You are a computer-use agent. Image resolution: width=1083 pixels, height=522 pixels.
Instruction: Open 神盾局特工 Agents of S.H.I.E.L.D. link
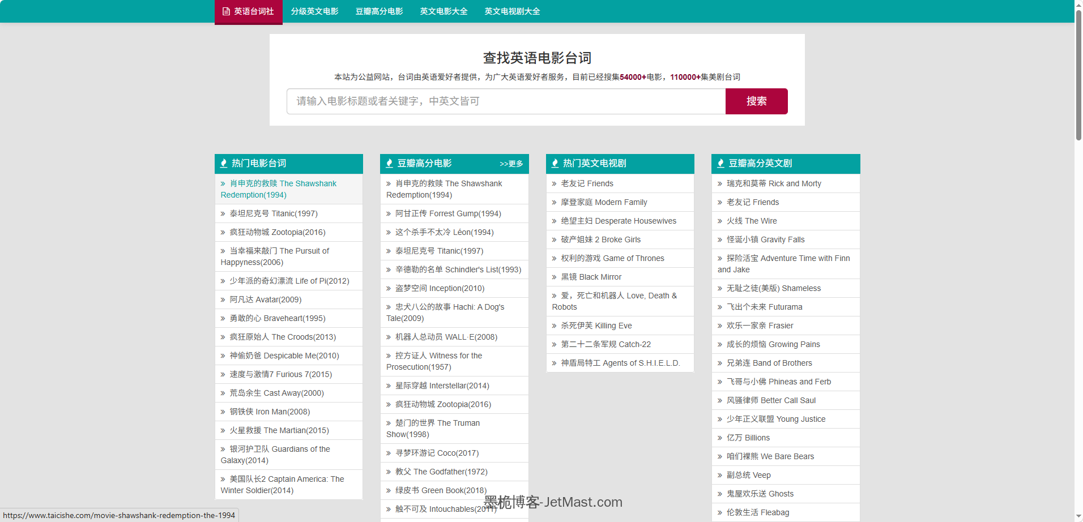tap(620, 363)
